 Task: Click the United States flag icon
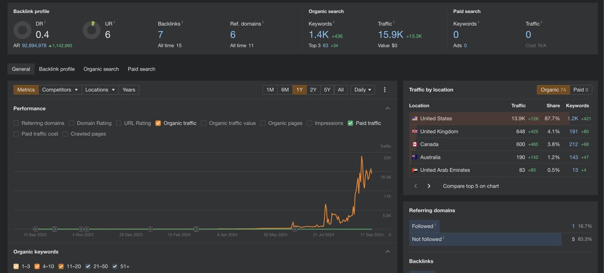click(x=415, y=119)
